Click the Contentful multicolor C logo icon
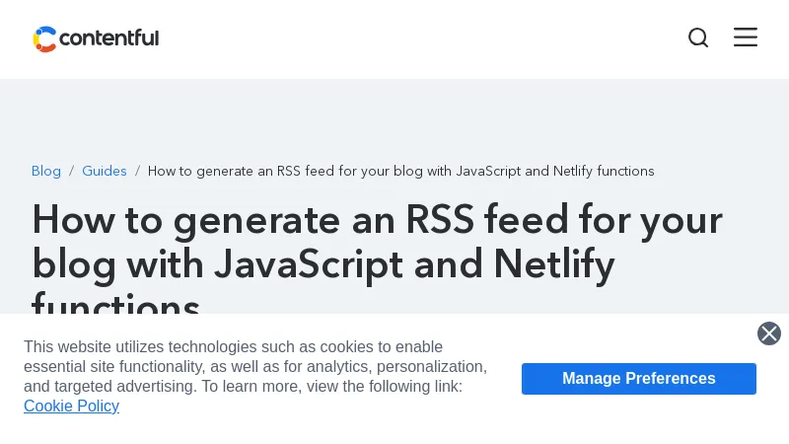Viewport: 789px width, 444px height. coord(44,38)
